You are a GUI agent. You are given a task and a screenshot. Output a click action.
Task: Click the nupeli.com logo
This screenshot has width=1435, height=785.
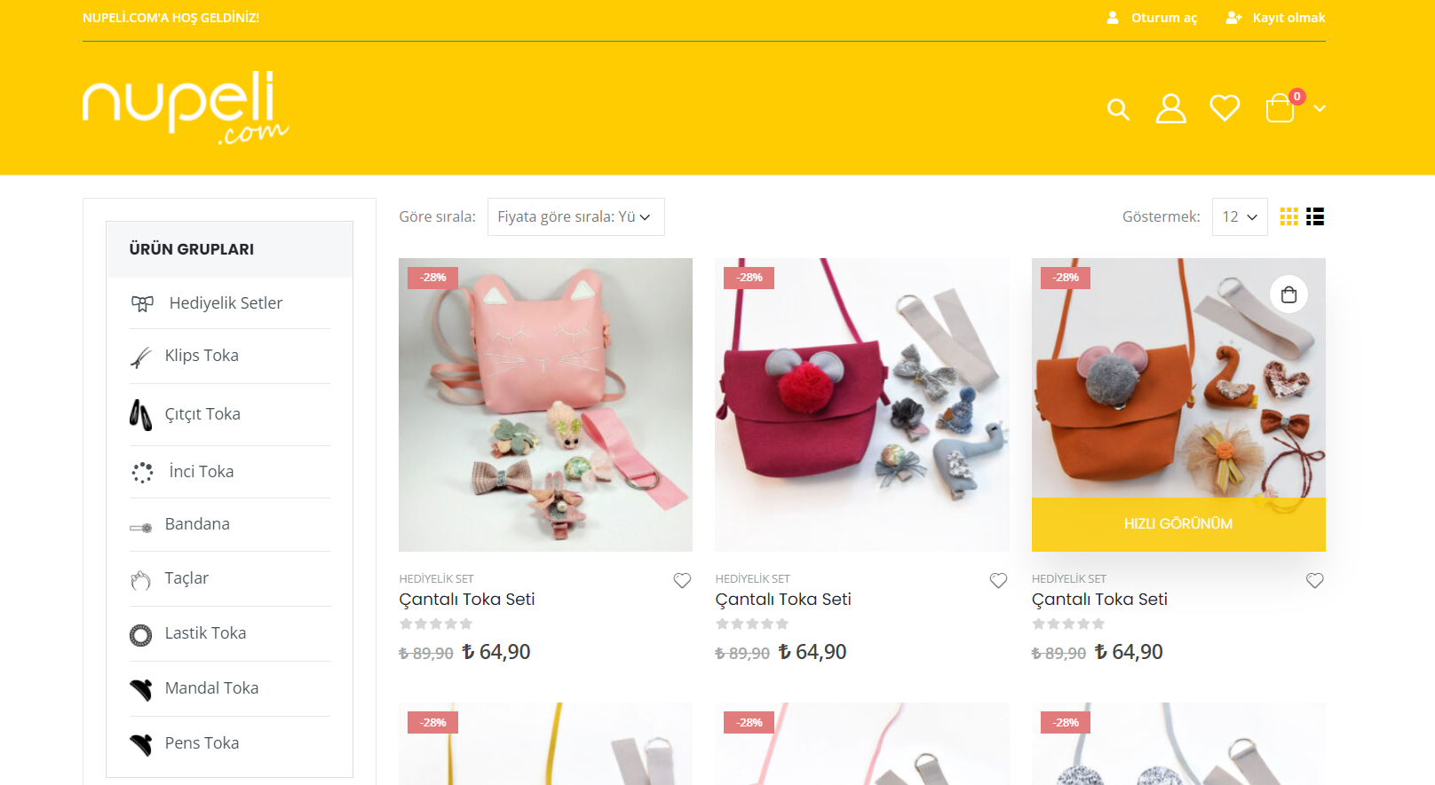point(186,108)
